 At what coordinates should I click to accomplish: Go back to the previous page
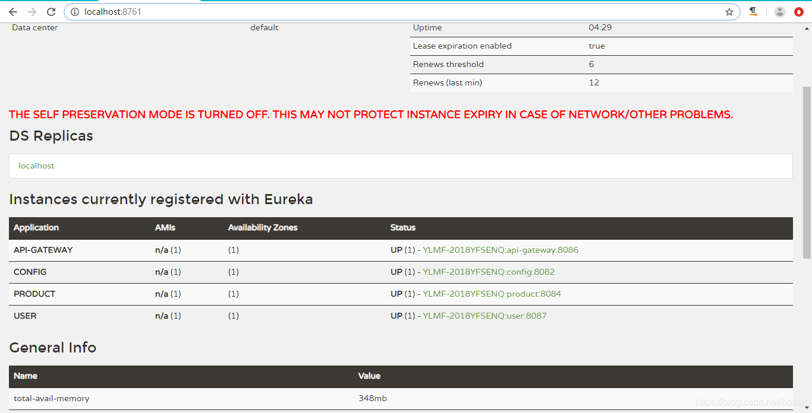coord(13,12)
